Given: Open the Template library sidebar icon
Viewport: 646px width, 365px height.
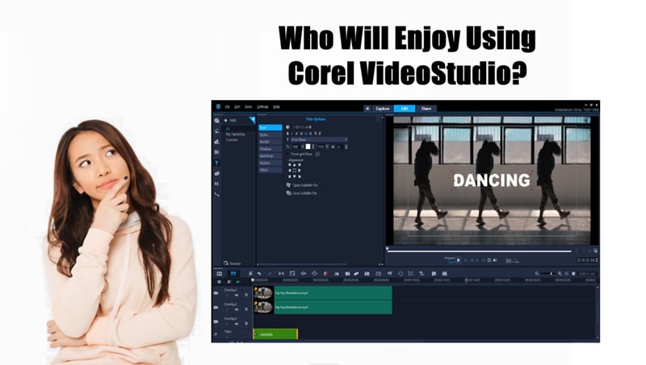Looking at the screenshot, I should pyautogui.click(x=216, y=141).
